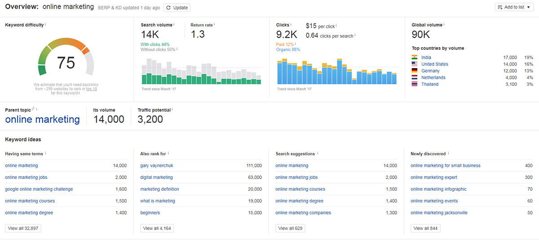Image resolution: width=539 pixels, height=241 pixels.
Task: Click the top 10 link under difficulty gauge
Action: [x=92, y=89]
